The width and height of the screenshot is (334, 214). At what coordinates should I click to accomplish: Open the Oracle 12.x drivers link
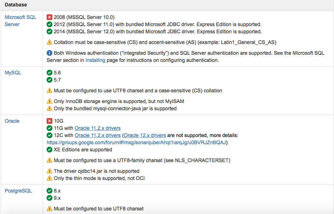(145, 135)
